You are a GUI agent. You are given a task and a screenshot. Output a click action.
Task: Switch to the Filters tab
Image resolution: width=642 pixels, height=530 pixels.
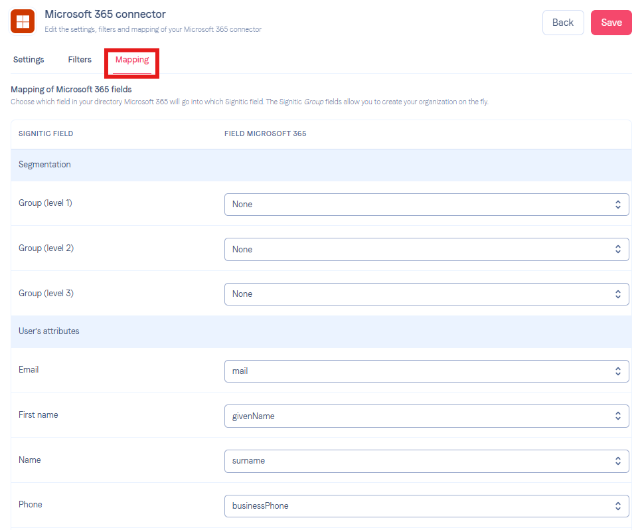tap(80, 60)
